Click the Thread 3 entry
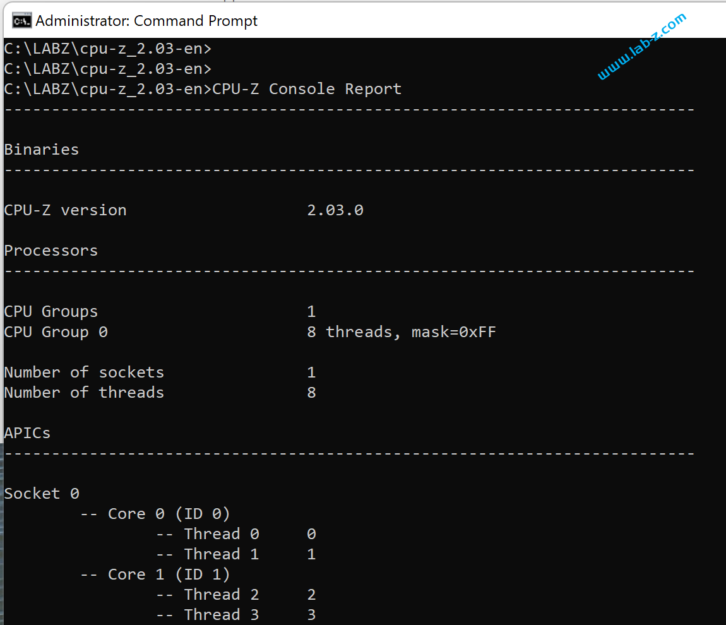726x625 pixels. (x=221, y=615)
